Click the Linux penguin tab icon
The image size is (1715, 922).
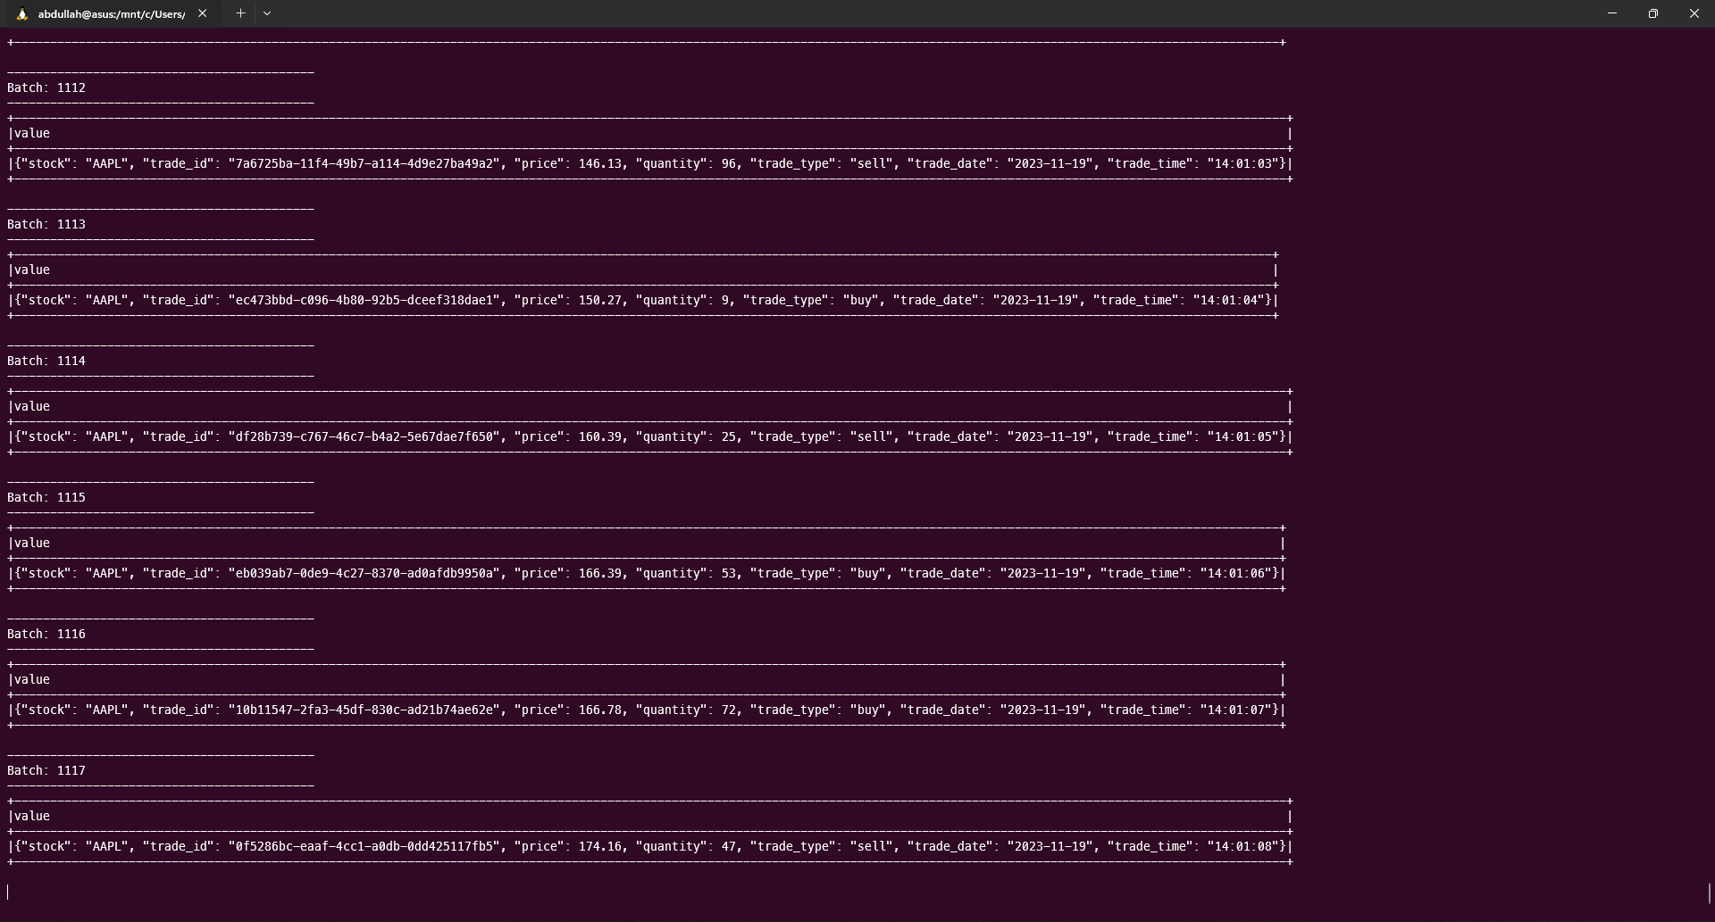tap(22, 14)
